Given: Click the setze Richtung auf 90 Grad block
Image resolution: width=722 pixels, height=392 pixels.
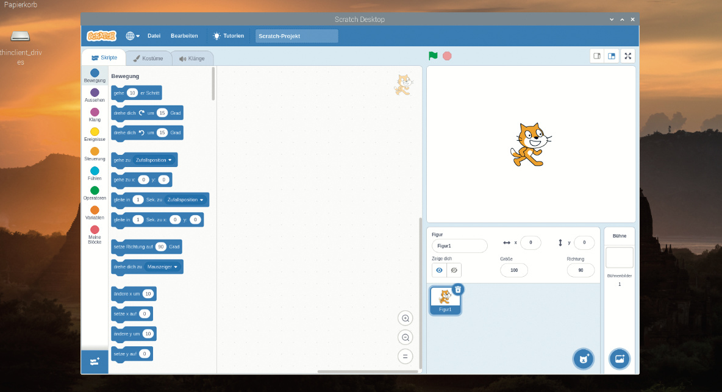Looking at the screenshot, I should coord(146,247).
